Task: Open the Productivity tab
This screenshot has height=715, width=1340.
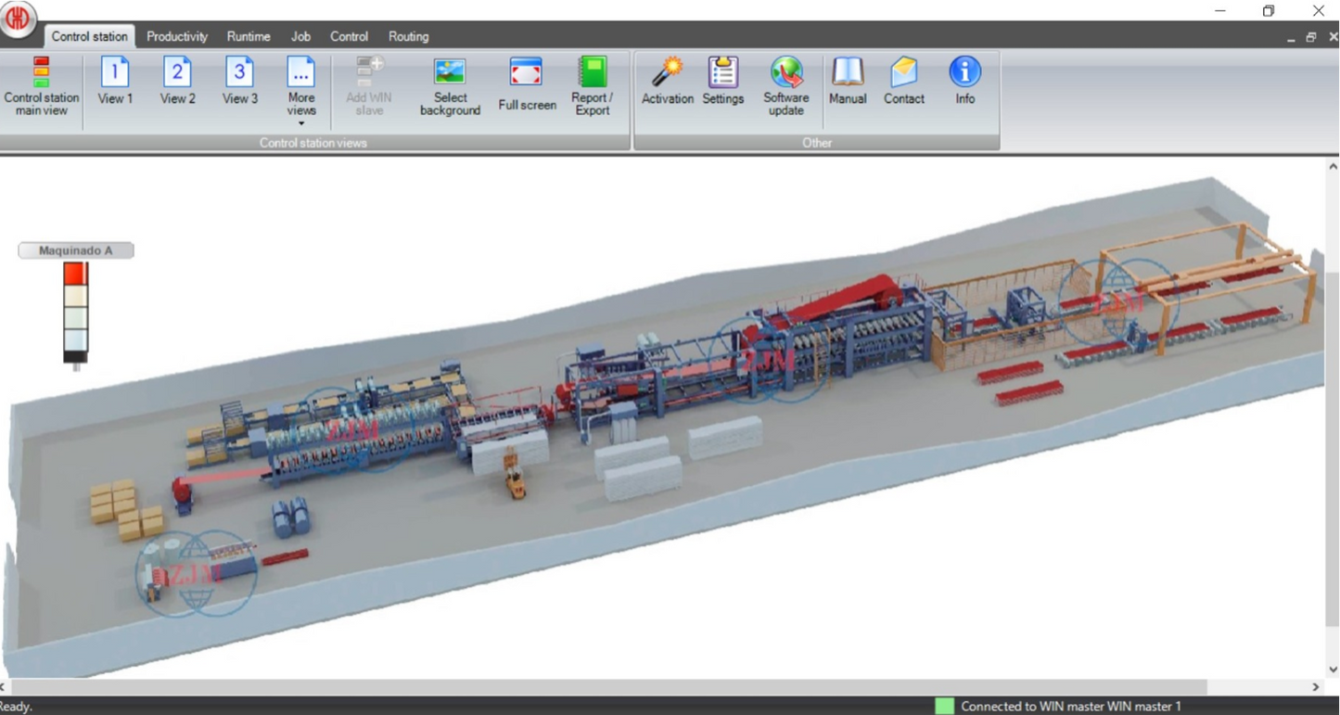Action: pyautogui.click(x=176, y=37)
